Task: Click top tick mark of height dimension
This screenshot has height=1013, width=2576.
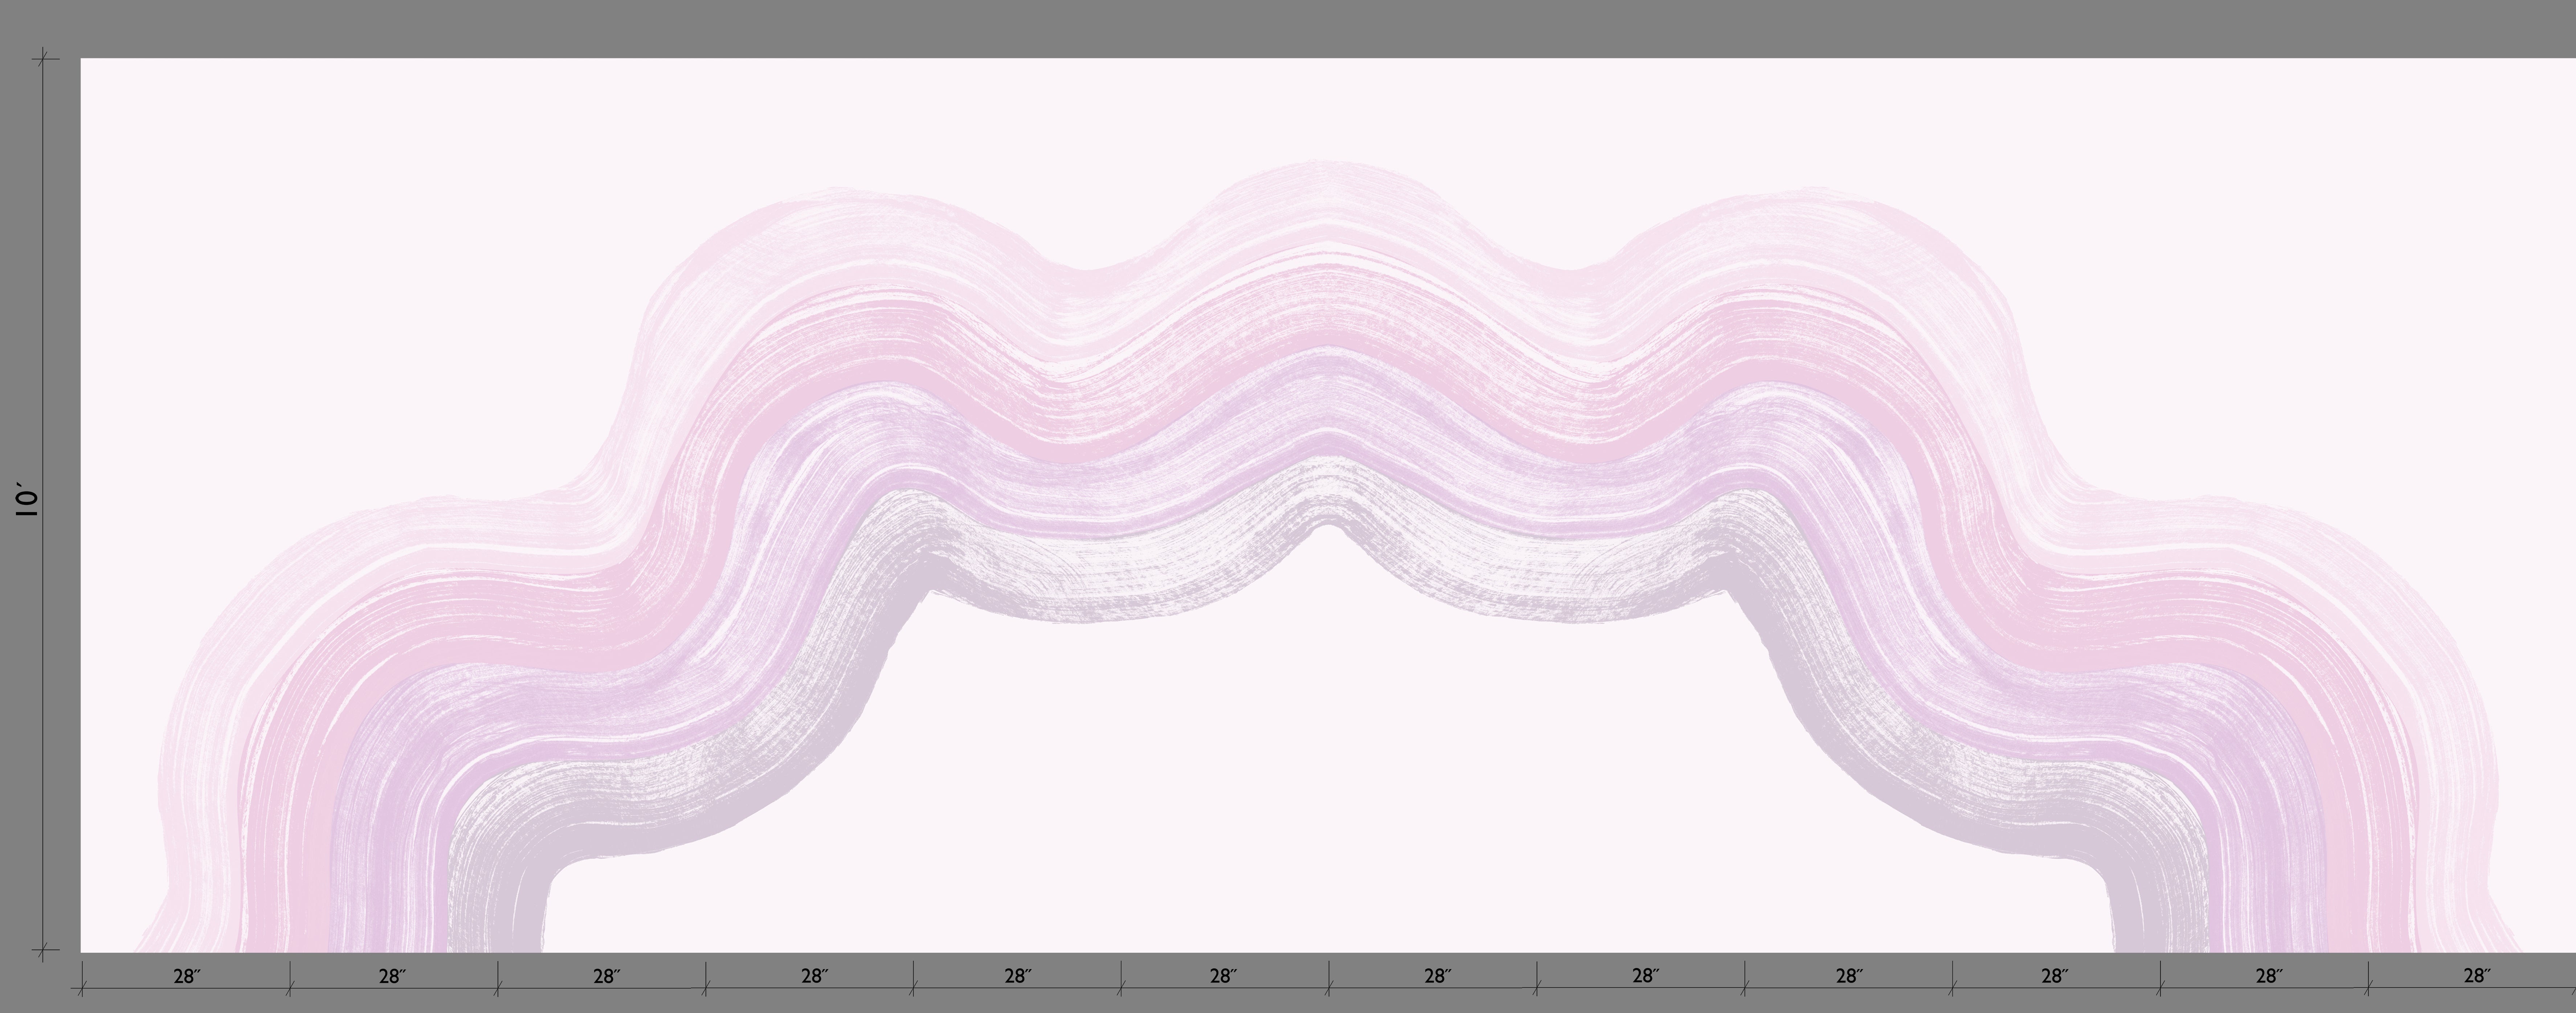Action: (43, 60)
